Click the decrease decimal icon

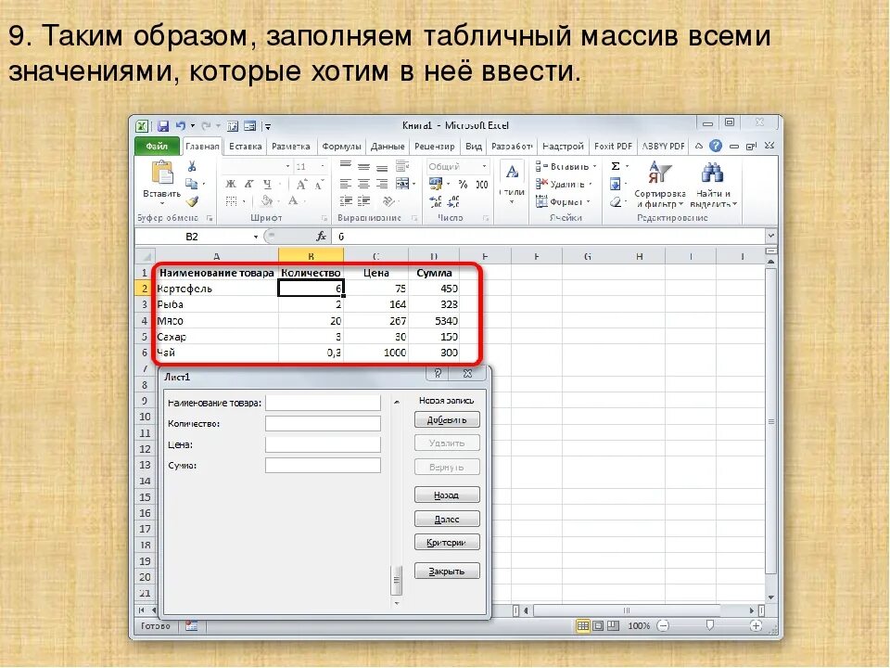(453, 201)
